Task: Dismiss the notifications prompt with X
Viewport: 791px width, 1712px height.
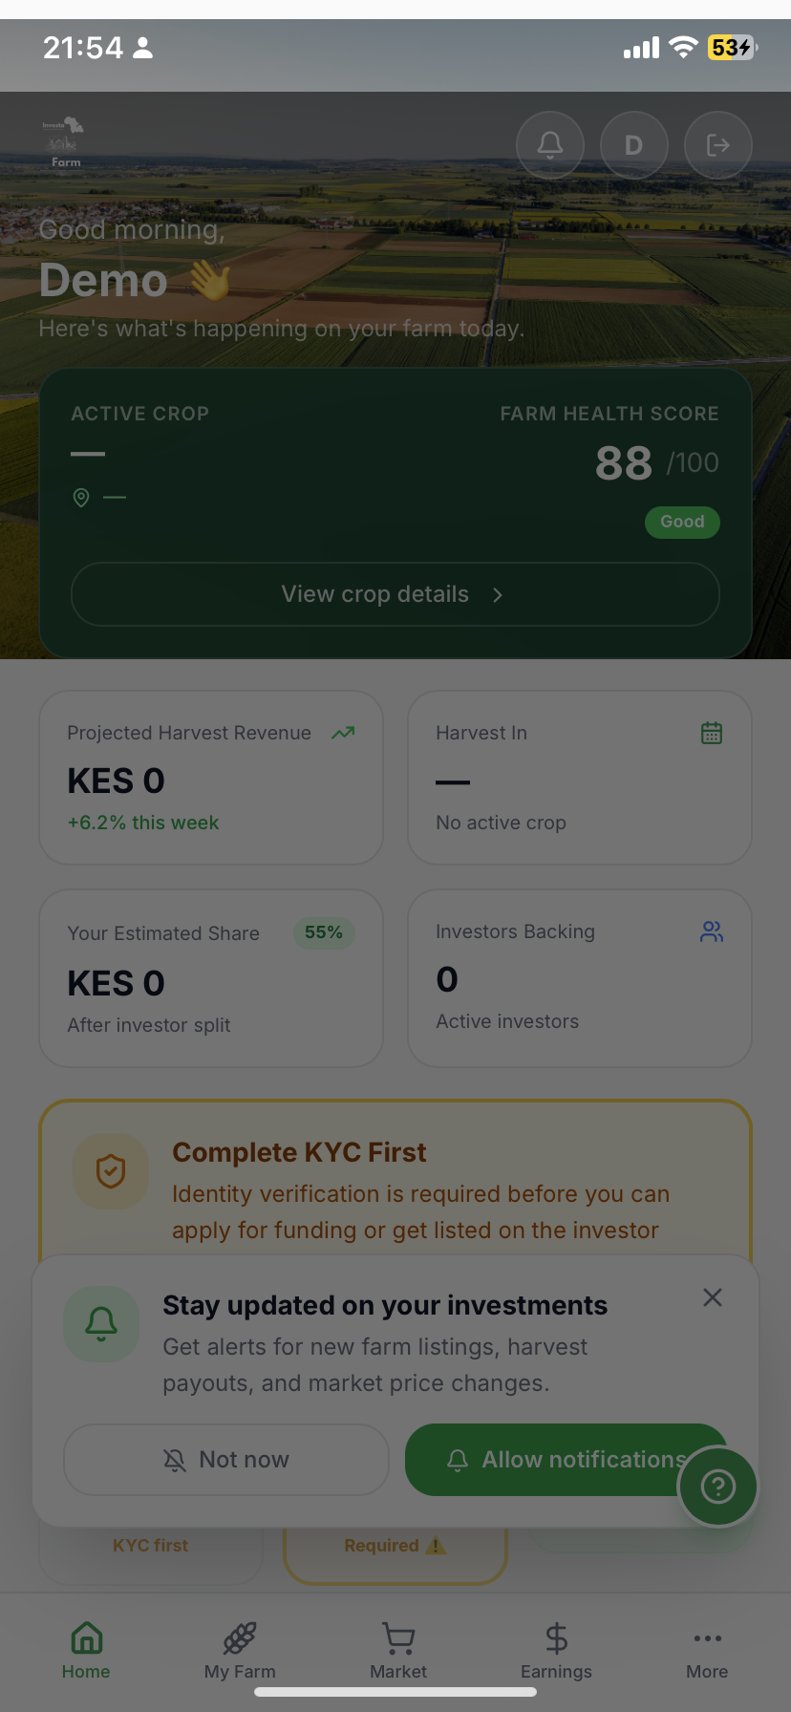Action: 713,1297
